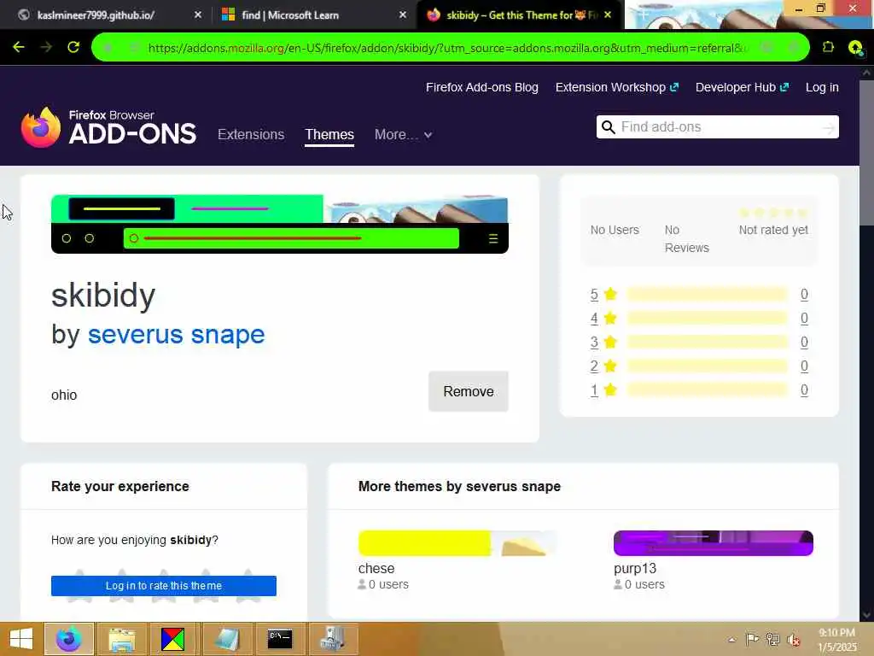Click the 3-star rating bar

point(708,342)
